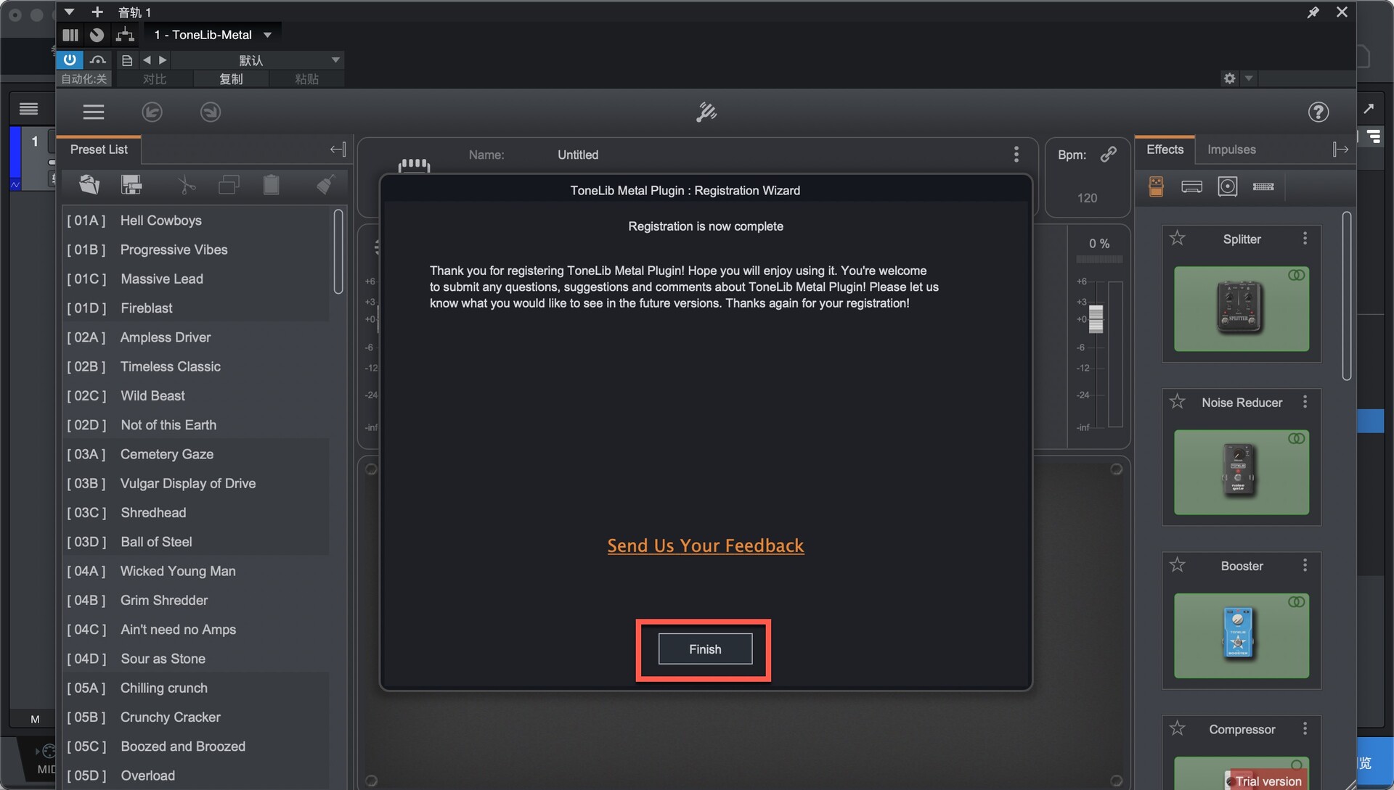The width and height of the screenshot is (1394, 790).
Task: Click the copy preset icon
Action: [x=229, y=184]
